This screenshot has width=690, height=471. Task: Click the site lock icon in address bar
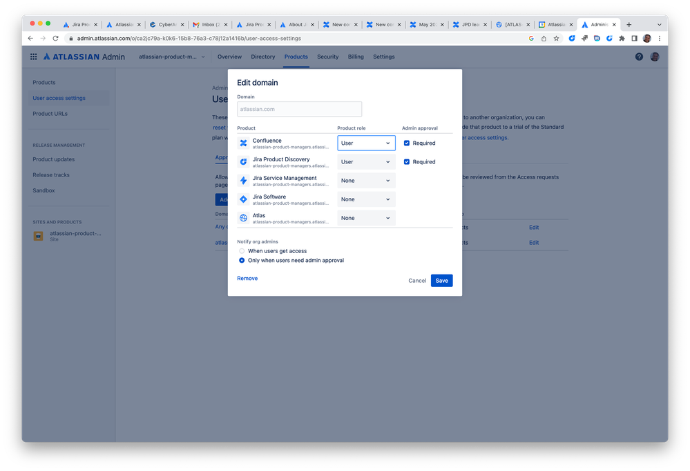(71, 38)
